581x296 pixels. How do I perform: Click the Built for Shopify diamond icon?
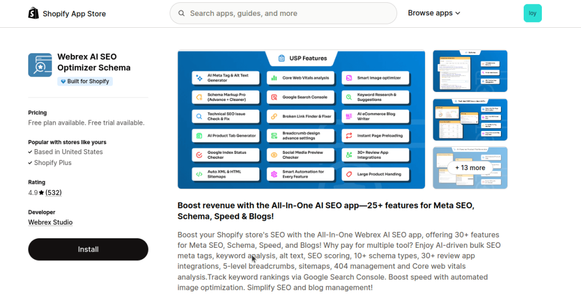[64, 82]
